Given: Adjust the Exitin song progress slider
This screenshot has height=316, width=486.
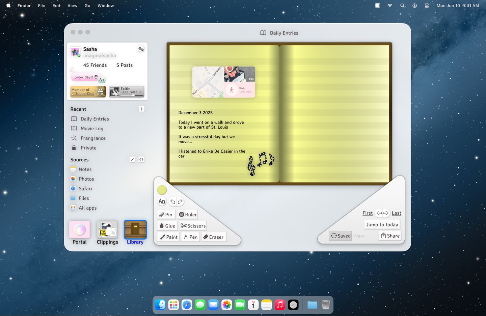Looking at the screenshot, I should [x=133, y=96].
